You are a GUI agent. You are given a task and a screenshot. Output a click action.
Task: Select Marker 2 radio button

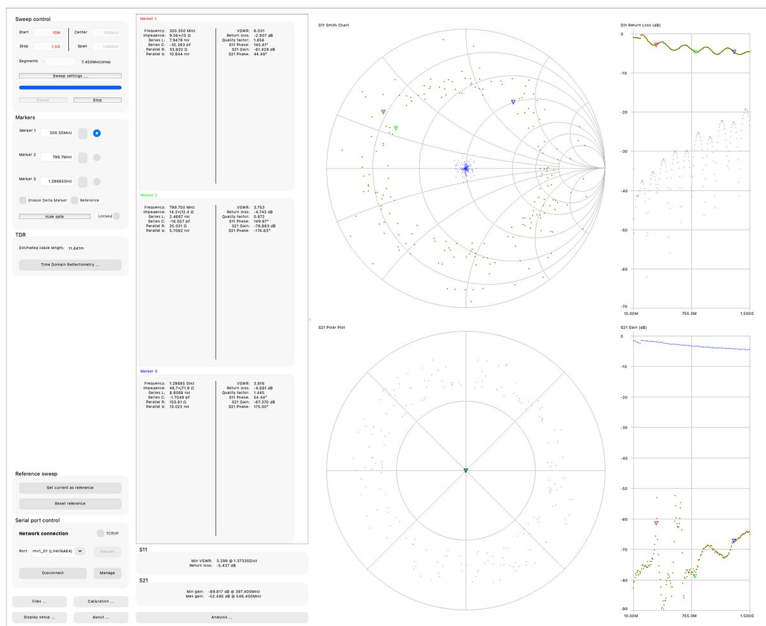tap(96, 157)
